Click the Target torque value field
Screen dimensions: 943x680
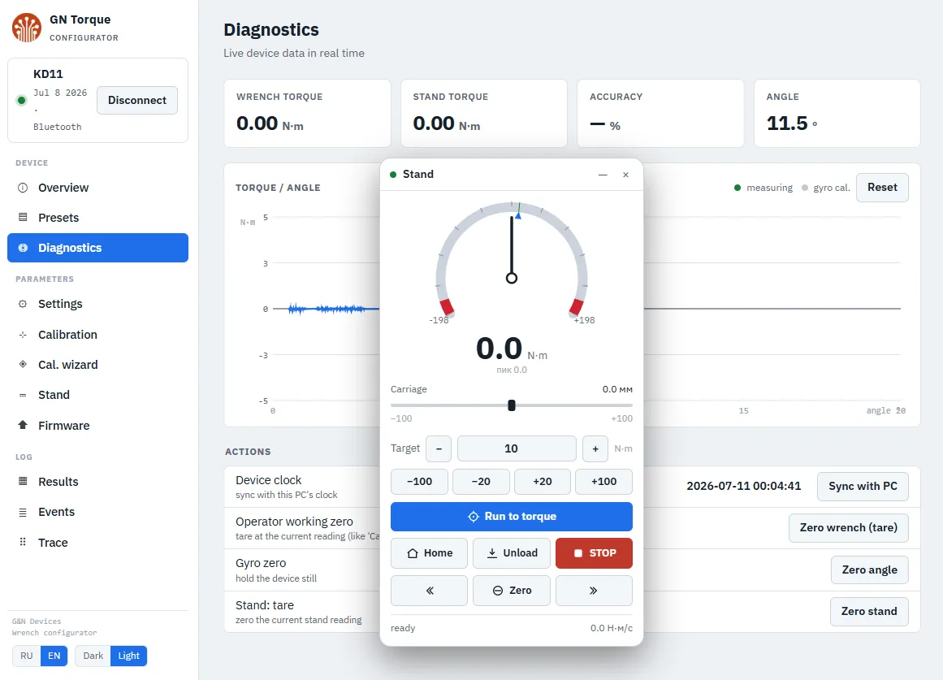pyautogui.click(x=517, y=449)
